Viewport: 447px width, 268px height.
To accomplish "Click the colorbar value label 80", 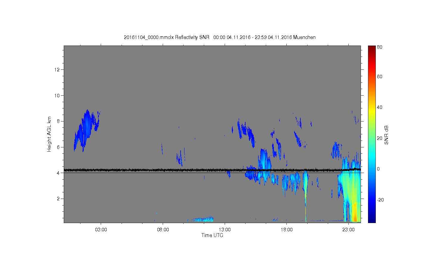I will [x=380, y=47].
